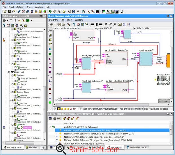This screenshot has height=155, width=175.
Task: Select the globe tool in the vertical palette
Action: (x=50, y=49)
